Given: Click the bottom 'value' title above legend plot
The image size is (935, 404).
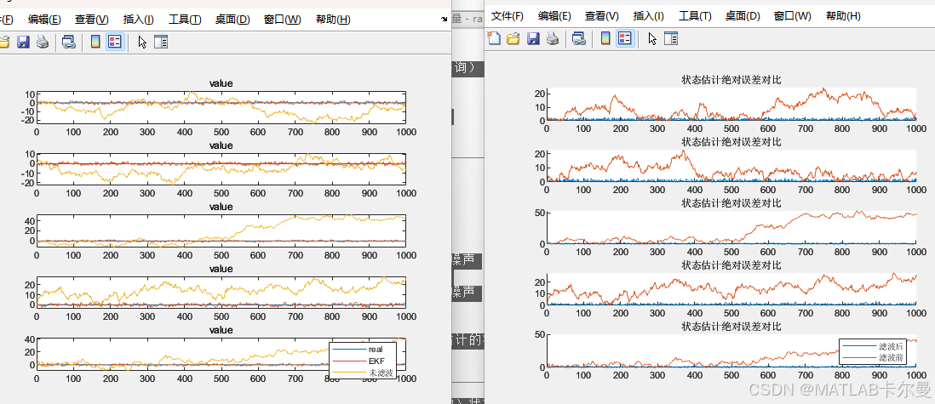Looking at the screenshot, I should tap(221, 330).
